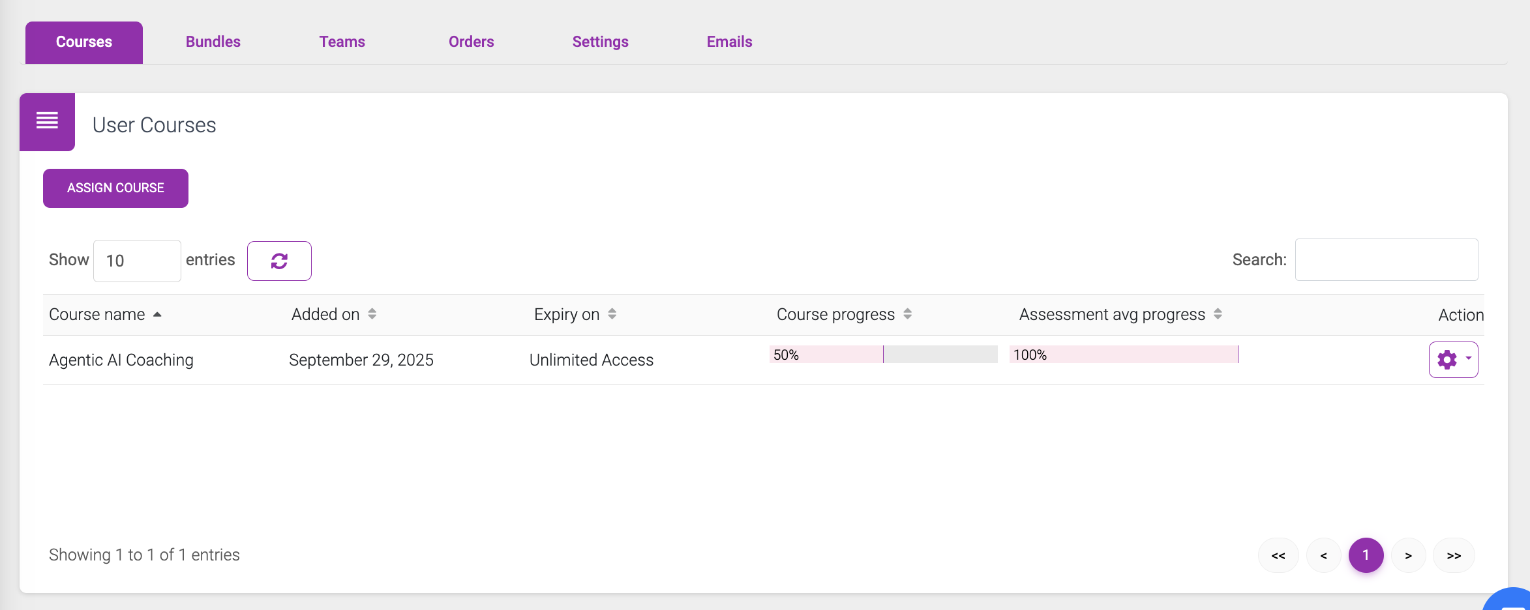
Task: Select the Emails tab
Action: point(729,42)
